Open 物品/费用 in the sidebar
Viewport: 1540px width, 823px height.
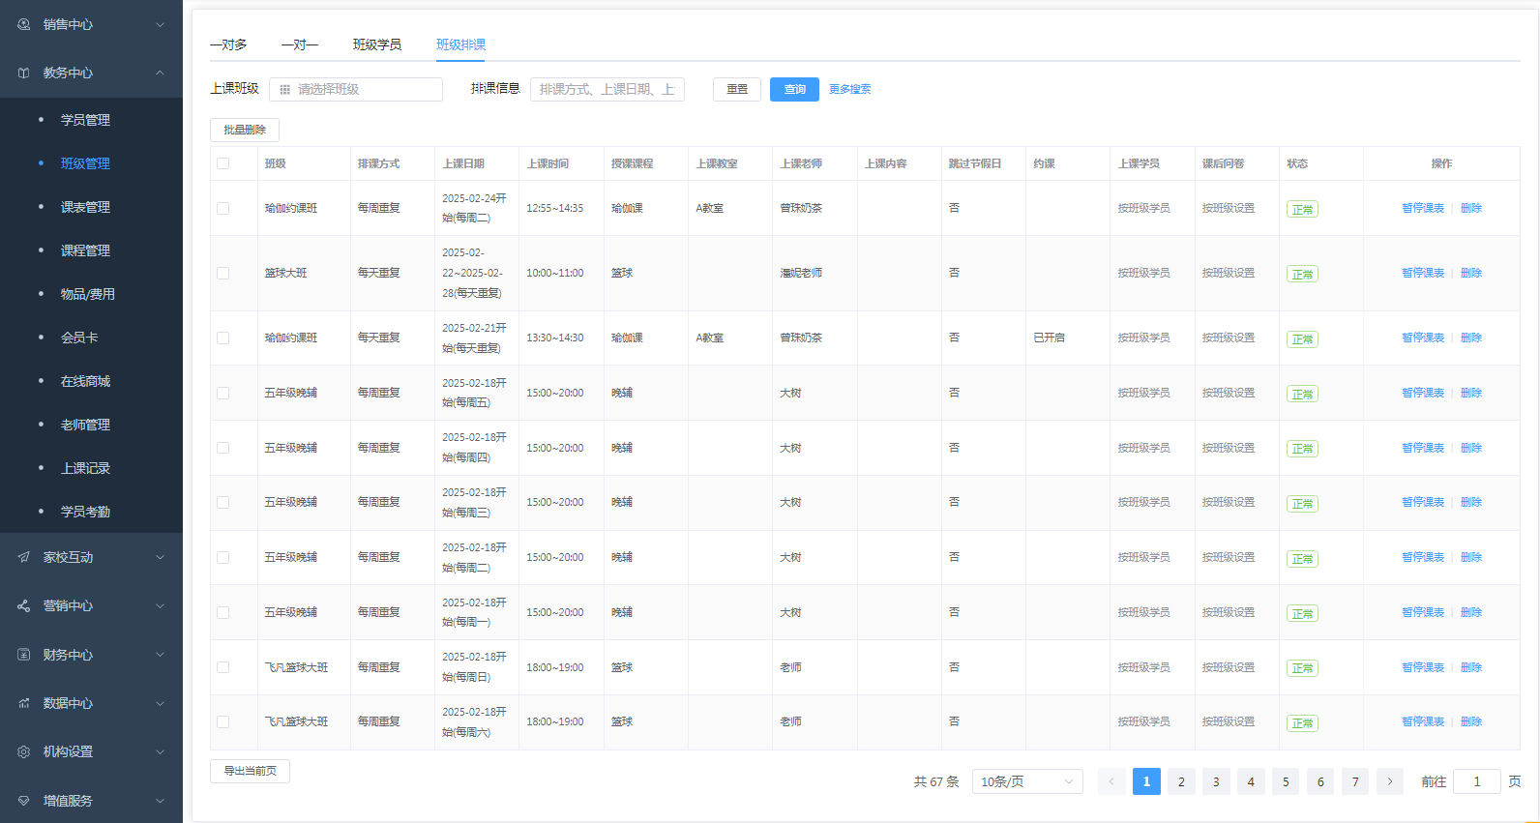[88, 294]
